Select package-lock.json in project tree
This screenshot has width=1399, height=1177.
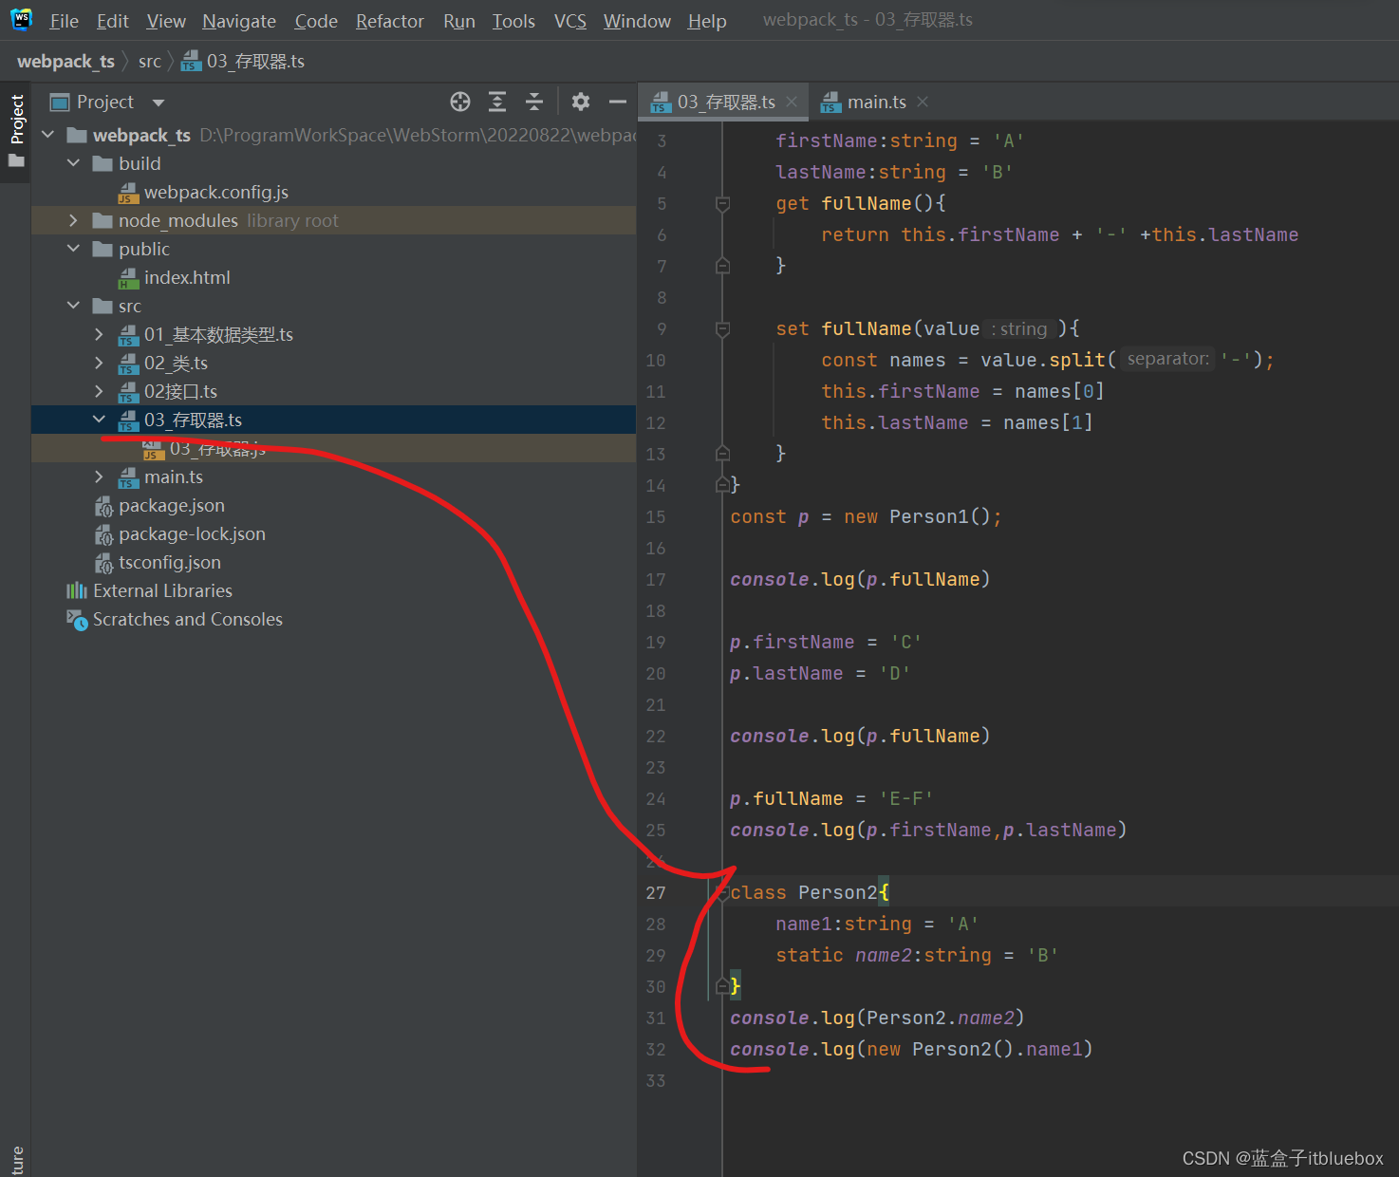coord(192,533)
